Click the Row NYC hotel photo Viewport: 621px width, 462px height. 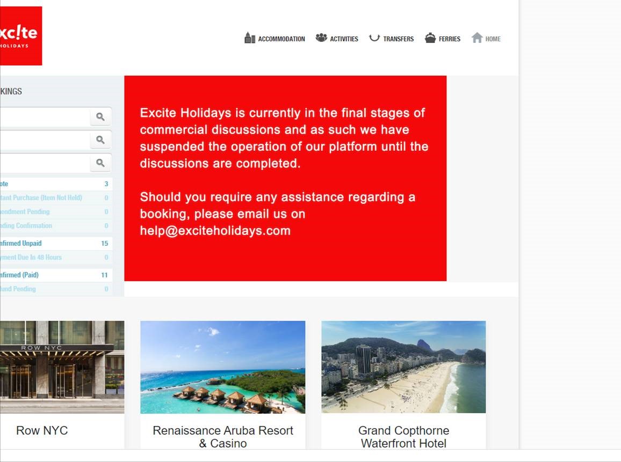(x=62, y=367)
